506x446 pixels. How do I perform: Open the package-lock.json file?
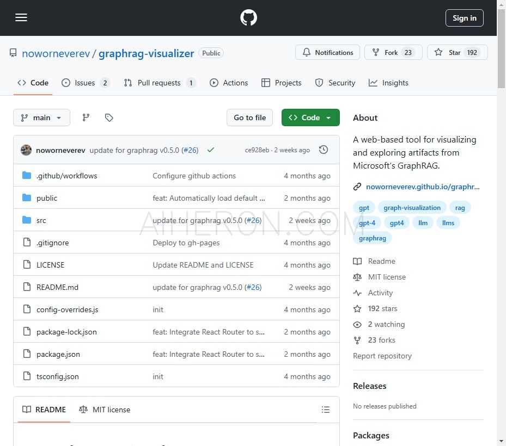click(66, 332)
